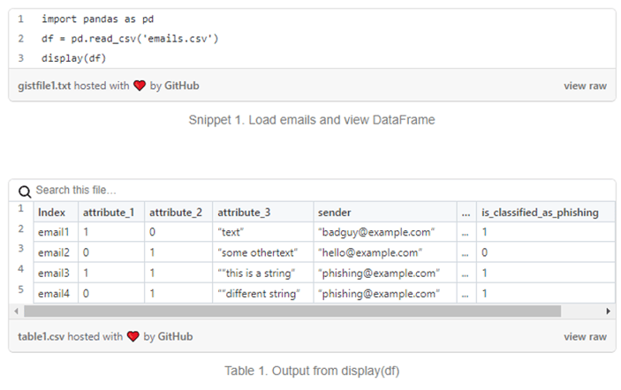The image size is (621, 390).
Task: Click the 'email2' index cell
Action: (x=54, y=252)
